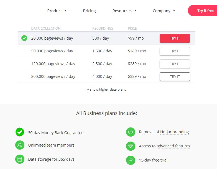Click the green checkmark on 20,000 pageviews plan
Image resolution: width=217 pixels, height=169 pixels.
point(24,38)
